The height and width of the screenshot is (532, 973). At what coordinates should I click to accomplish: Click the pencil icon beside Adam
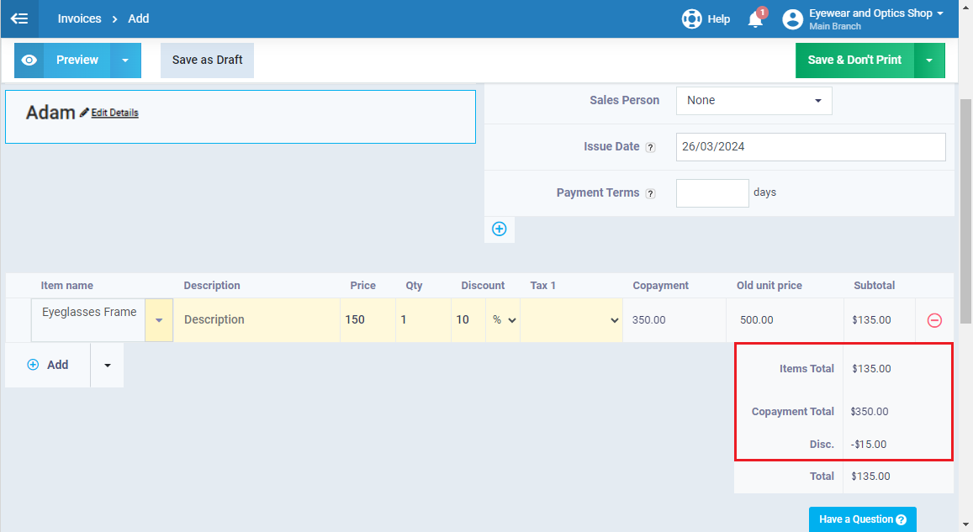click(84, 113)
